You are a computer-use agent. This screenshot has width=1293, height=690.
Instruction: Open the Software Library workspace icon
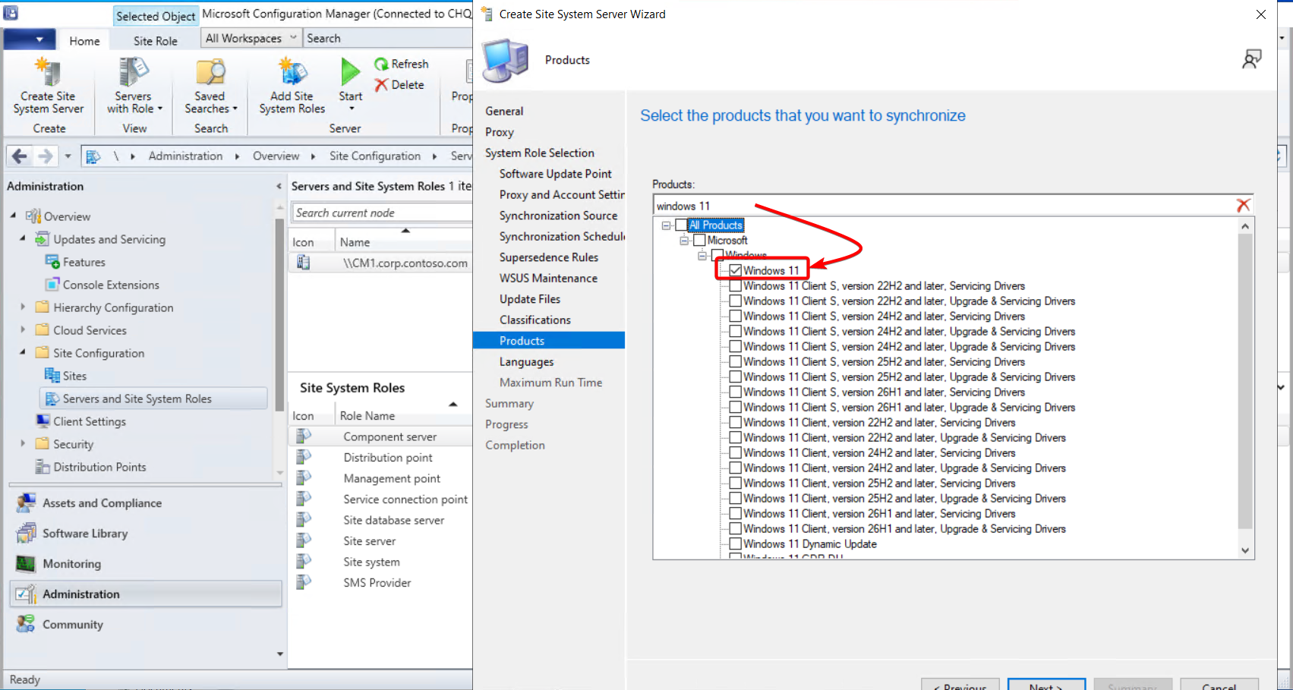[26, 533]
